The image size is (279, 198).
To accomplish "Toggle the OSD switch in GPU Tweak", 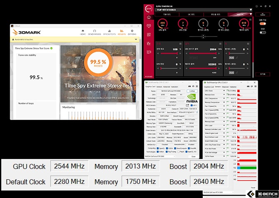I will pos(263,32).
